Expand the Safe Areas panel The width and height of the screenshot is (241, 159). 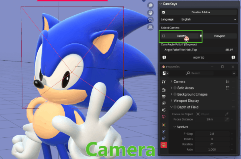coord(171,88)
